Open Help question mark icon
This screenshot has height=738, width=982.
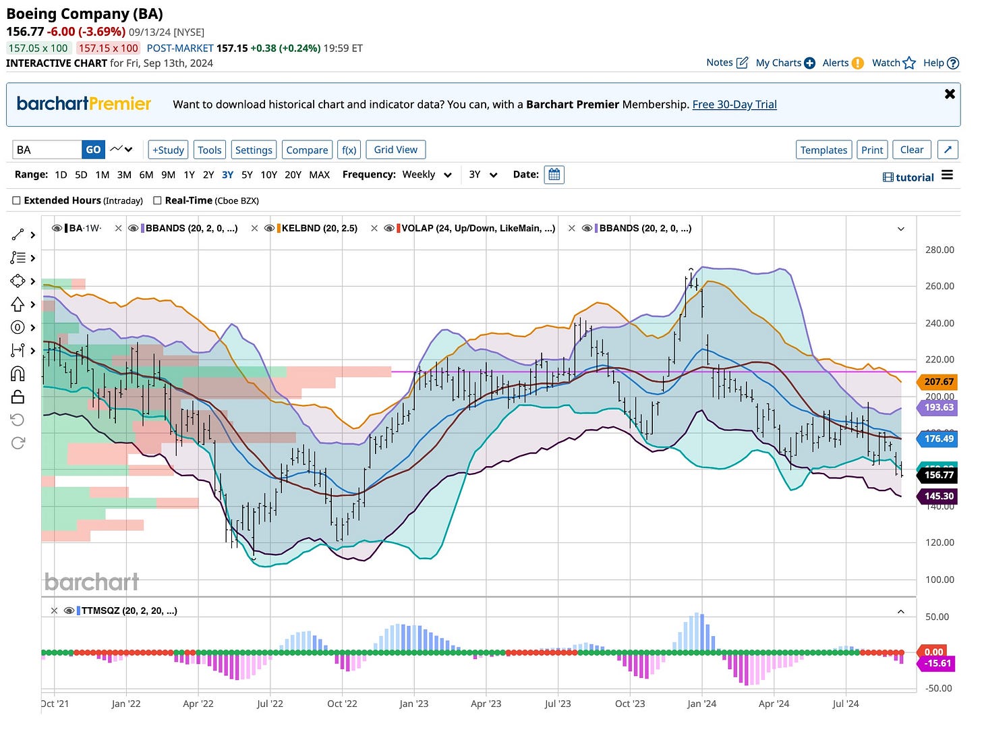[953, 63]
